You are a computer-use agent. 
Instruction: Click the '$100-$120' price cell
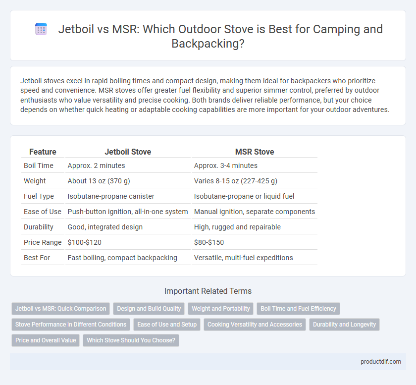[x=128, y=242]
